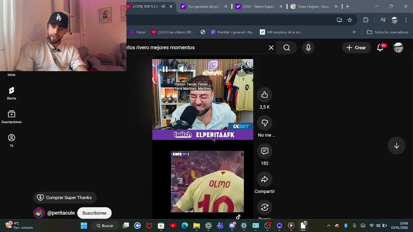Click the short's video frame
Viewport: 413px width, 232px height.
[x=203, y=139]
